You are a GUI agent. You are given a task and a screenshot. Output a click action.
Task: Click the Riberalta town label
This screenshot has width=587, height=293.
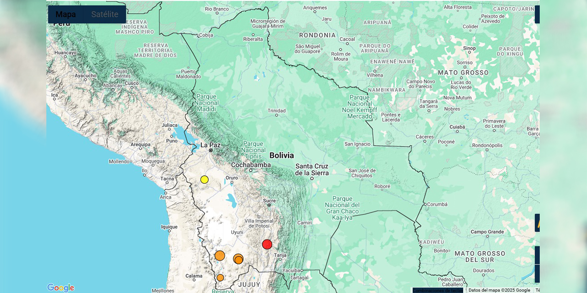coord(253,39)
